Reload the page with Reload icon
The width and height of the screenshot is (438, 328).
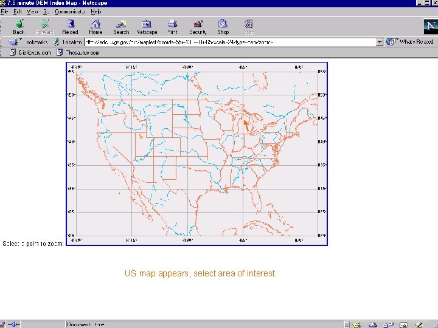pos(70,24)
